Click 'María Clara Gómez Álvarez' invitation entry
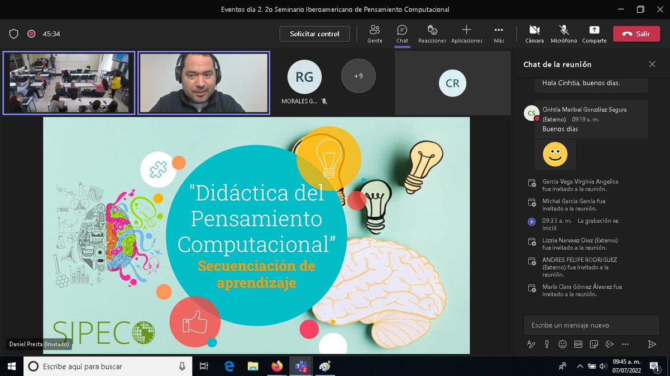 [582, 290]
